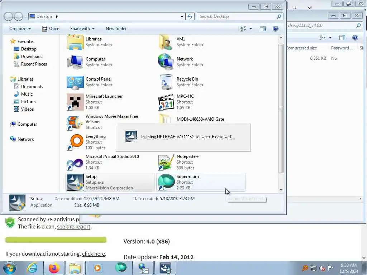The height and width of the screenshot is (275, 367).
Task: Click the back navigation arrow
Action: pyautogui.click(x=9, y=16)
